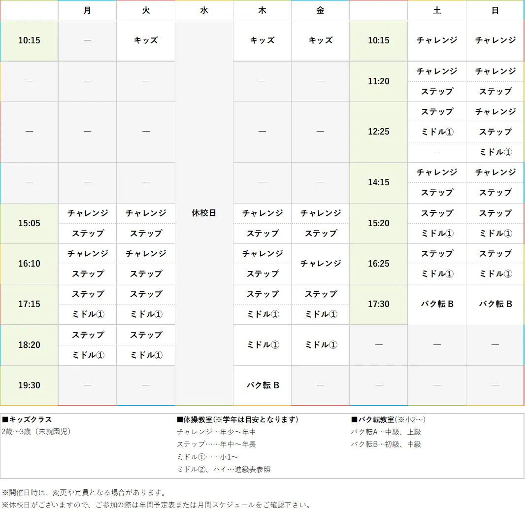525x512 pixels.
Task: Click the 火曜 10:15 キッズ cell
Action: (x=145, y=41)
